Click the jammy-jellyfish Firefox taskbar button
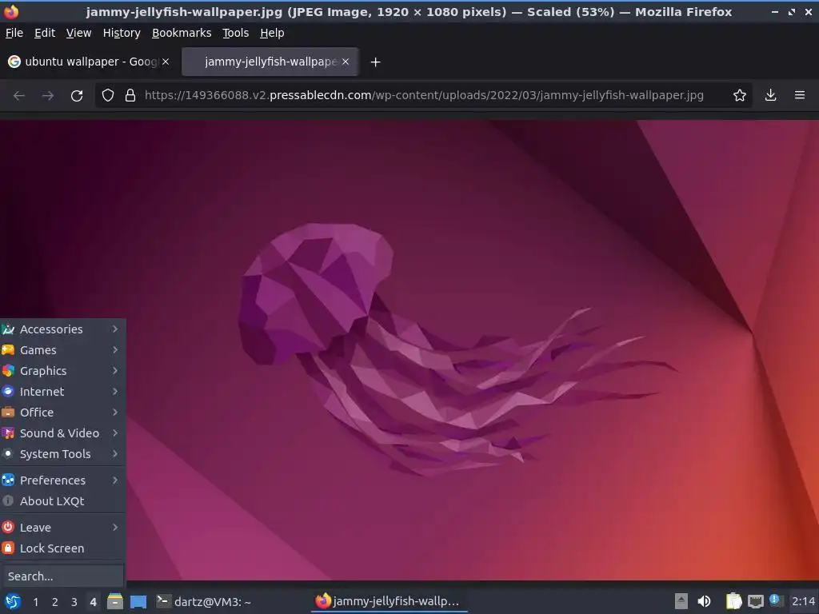 pyautogui.click(x=389, y=601)
